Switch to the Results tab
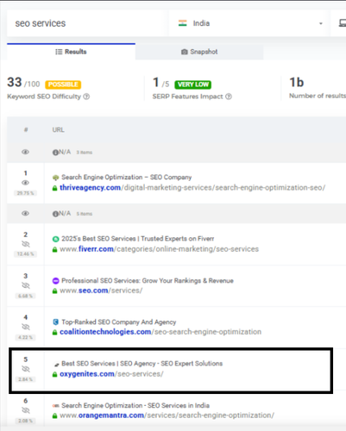The image size is (346, 431). point(71,52)
